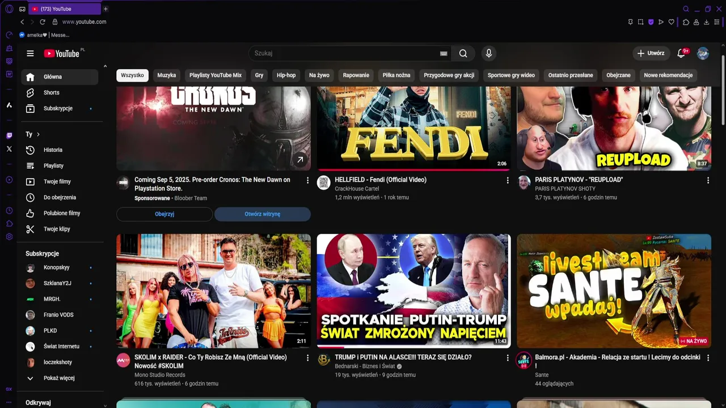Open more options for Cronos ad

coord(307,180)
